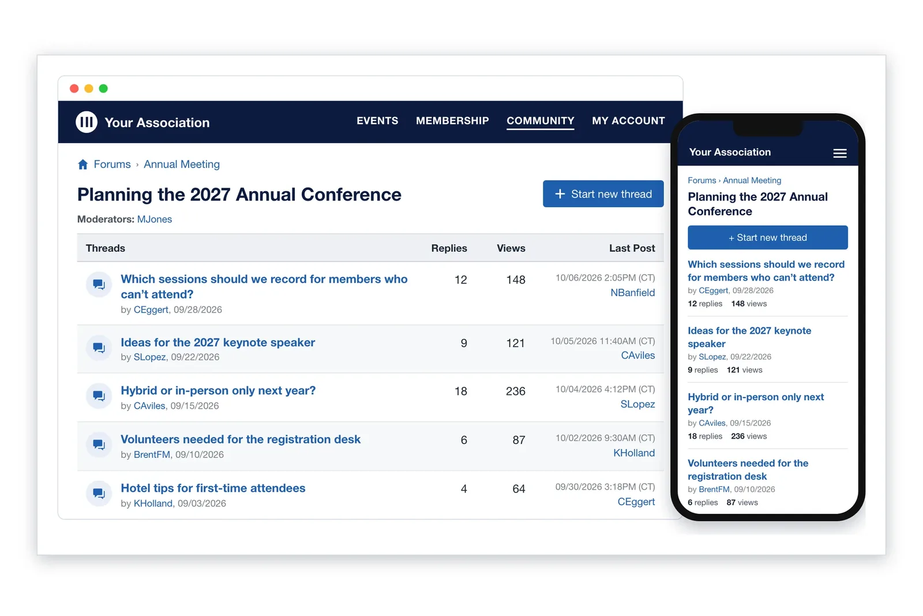Click the Your Association site title text
923x616 pixels.
157,122
